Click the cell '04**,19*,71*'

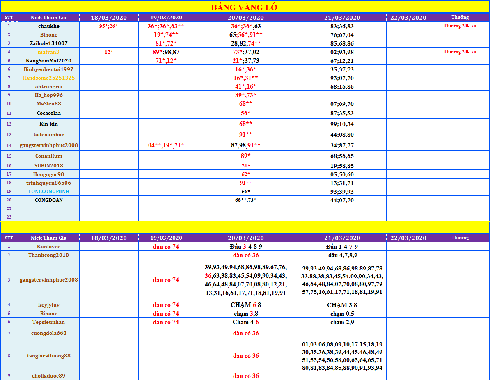[x=166, y=145]
